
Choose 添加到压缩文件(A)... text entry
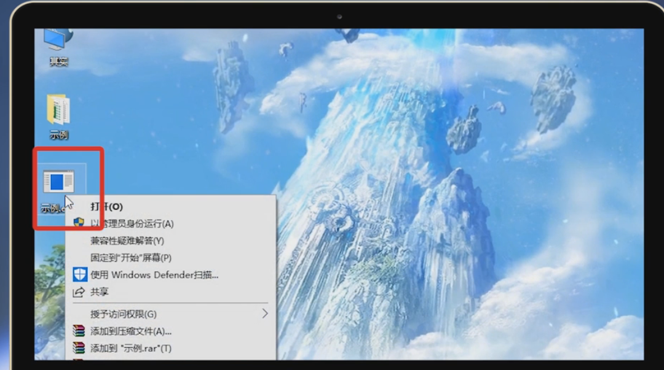click(x=131, y=331)
